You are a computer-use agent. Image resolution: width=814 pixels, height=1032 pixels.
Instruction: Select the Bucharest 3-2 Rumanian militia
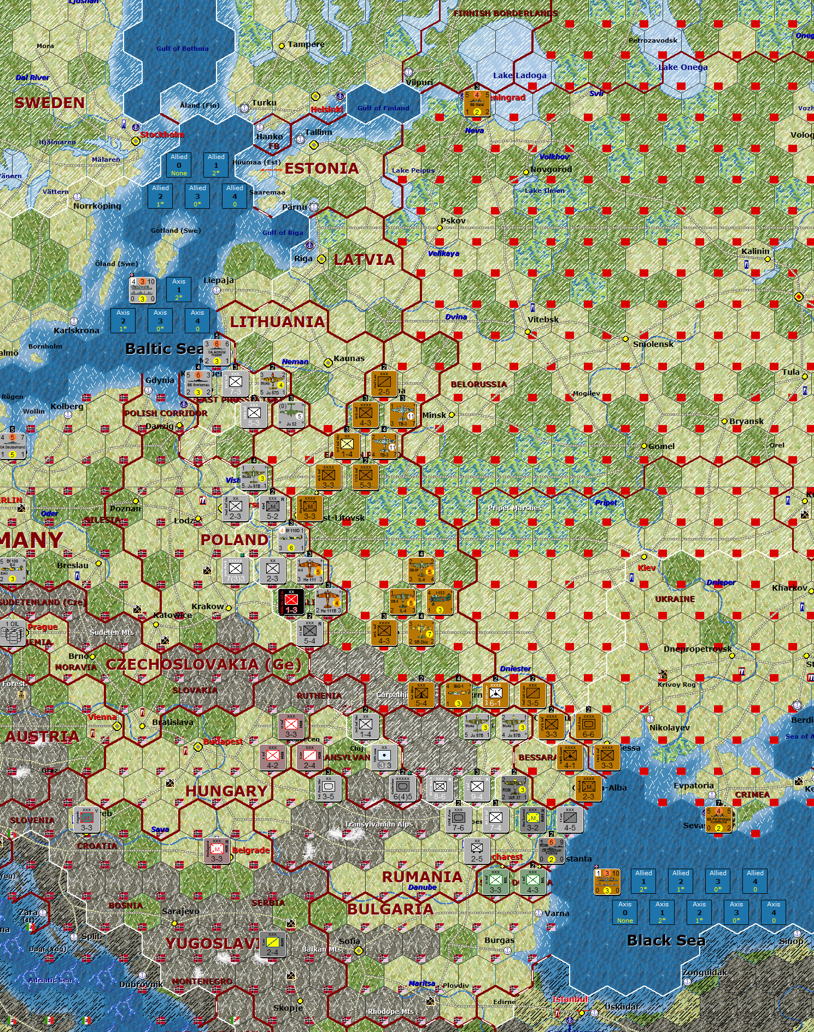pos(533,819)
